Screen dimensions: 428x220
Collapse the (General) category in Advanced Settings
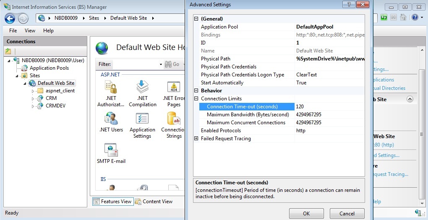(196, 19)
